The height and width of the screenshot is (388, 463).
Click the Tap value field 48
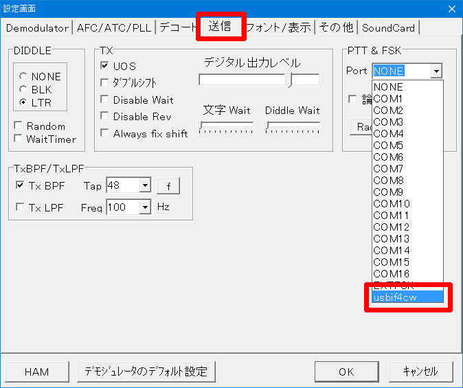point(123,185)
